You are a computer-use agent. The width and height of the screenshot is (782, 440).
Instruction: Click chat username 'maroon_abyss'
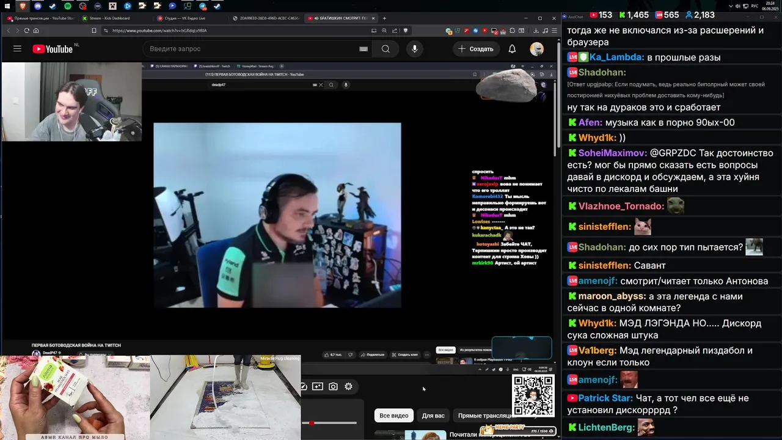(x=612, y=296)
